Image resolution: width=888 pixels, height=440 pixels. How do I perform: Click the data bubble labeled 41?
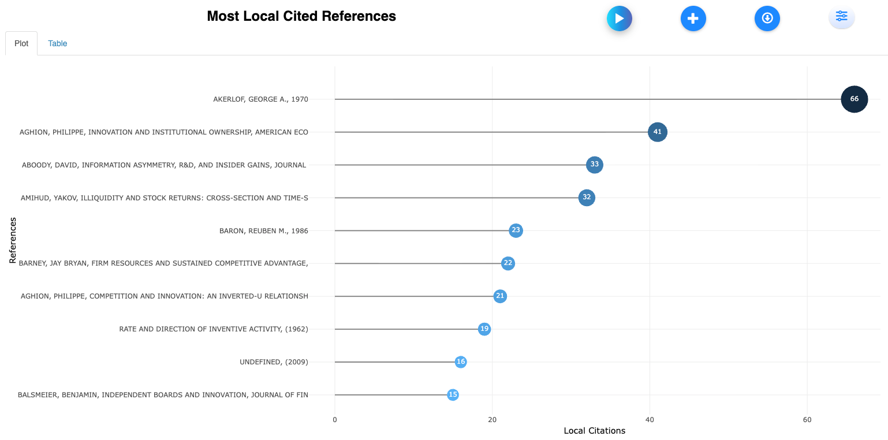point(657,132)
